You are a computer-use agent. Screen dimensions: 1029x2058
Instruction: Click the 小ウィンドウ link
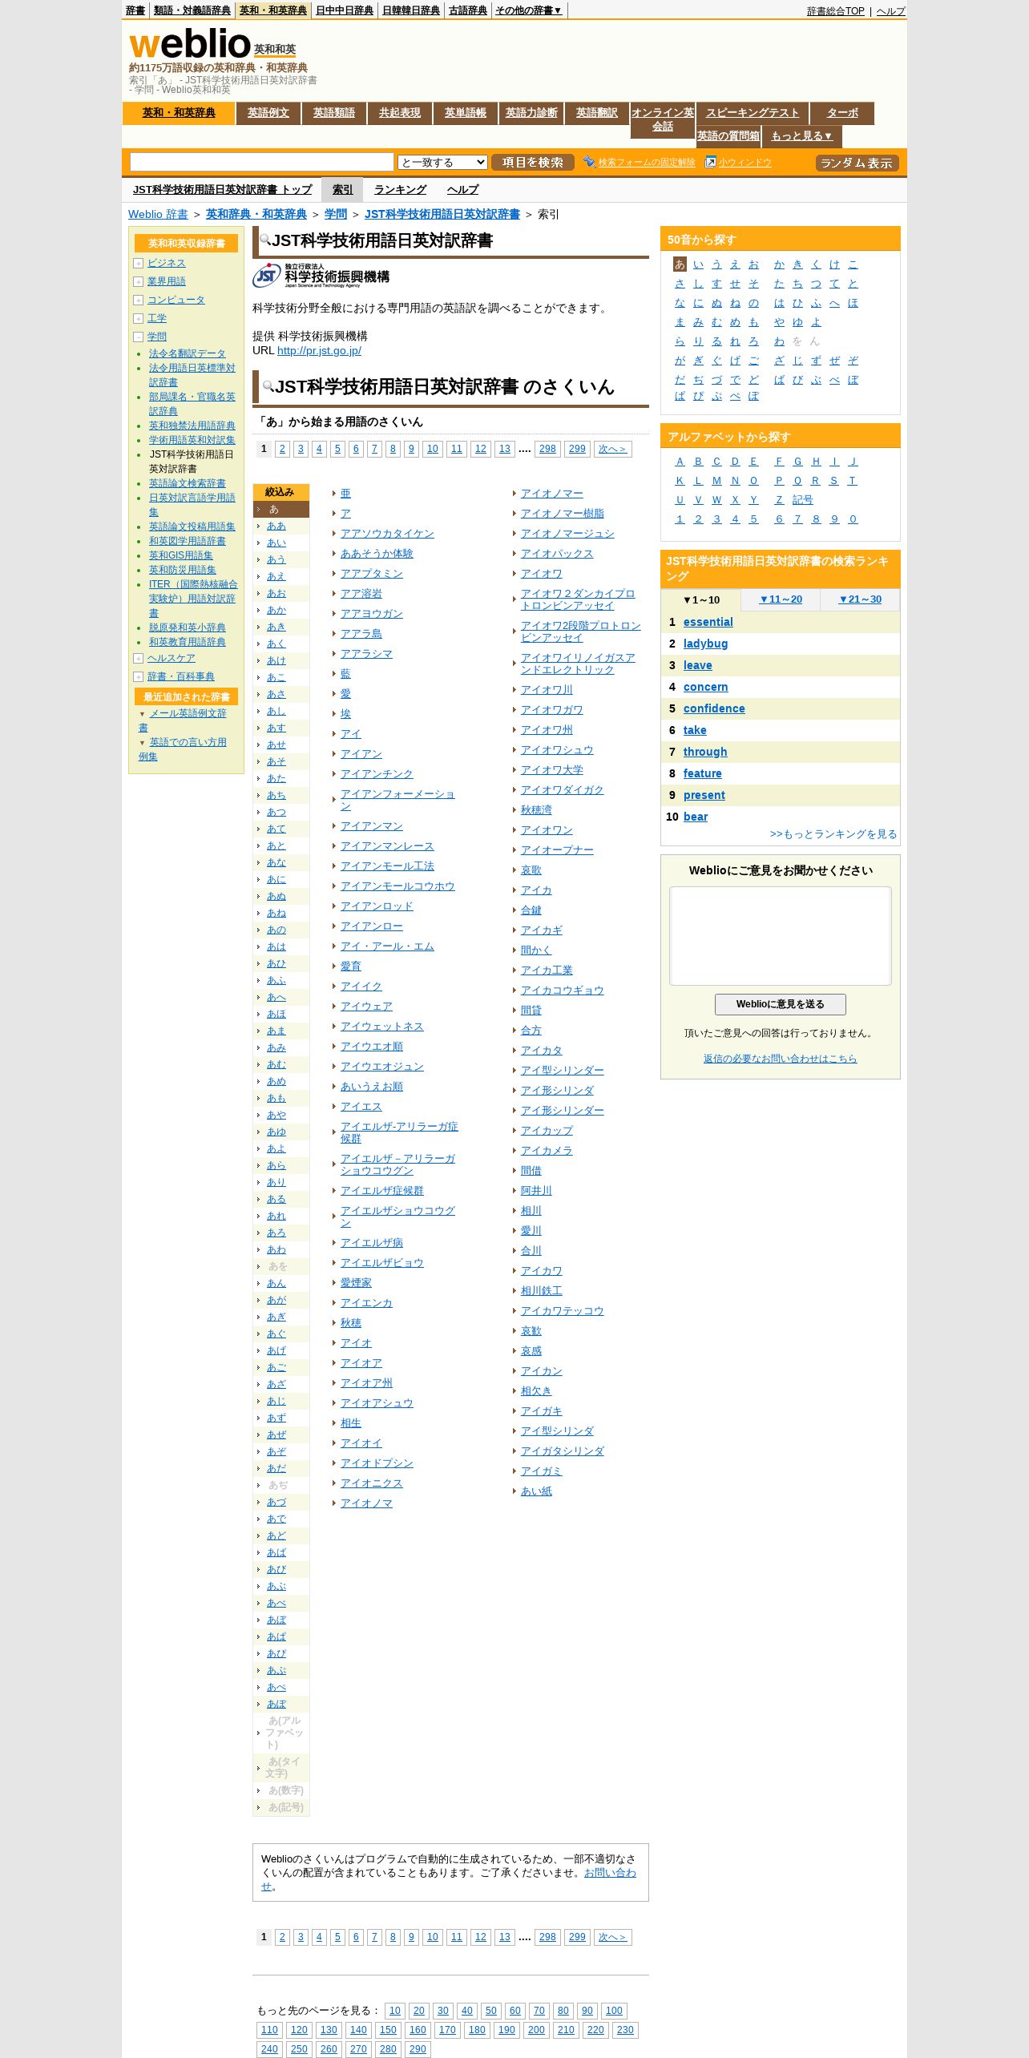point(745,163)
